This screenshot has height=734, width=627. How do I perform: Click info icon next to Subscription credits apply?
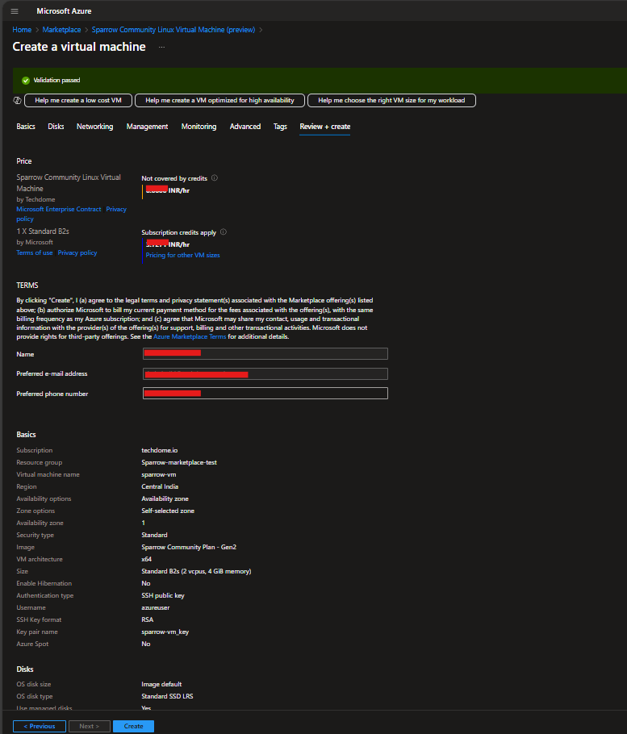[224, 232]
